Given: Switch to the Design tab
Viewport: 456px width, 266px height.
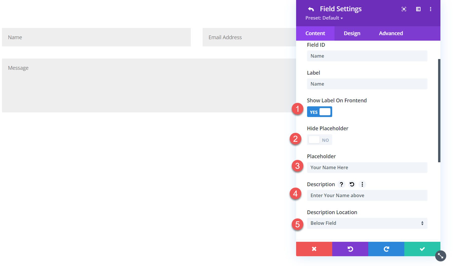Looking at the screenshot, I should [352, 33].
